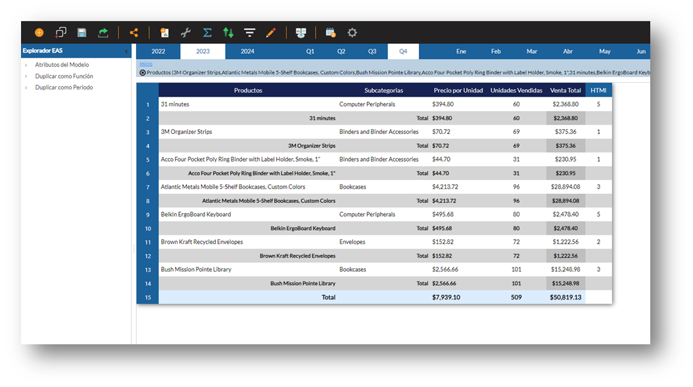Viewport: 693px width, 387px height.
Task: Click the orange pencil edit icon
Action: click(271, 32)
